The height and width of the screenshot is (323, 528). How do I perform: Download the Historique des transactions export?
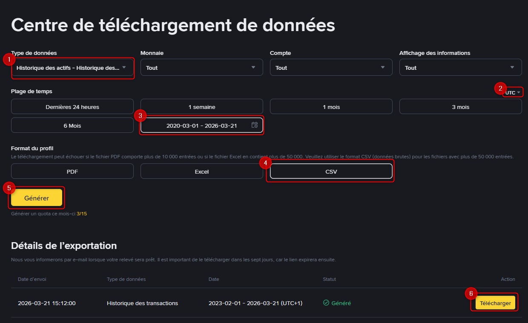pyautogui.click(x=494, y=303)
